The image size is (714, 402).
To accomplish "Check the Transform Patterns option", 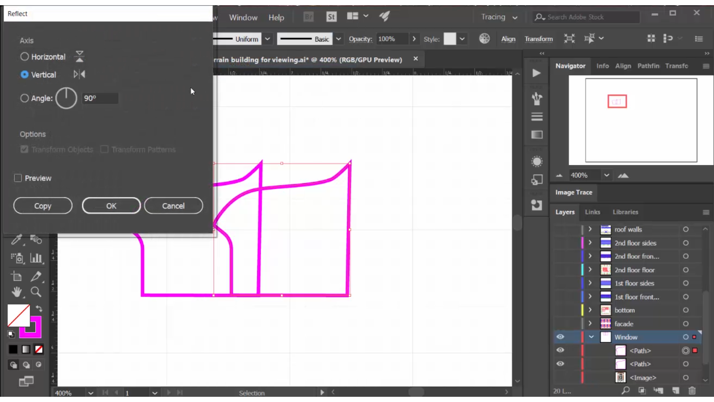I will 104,149.
